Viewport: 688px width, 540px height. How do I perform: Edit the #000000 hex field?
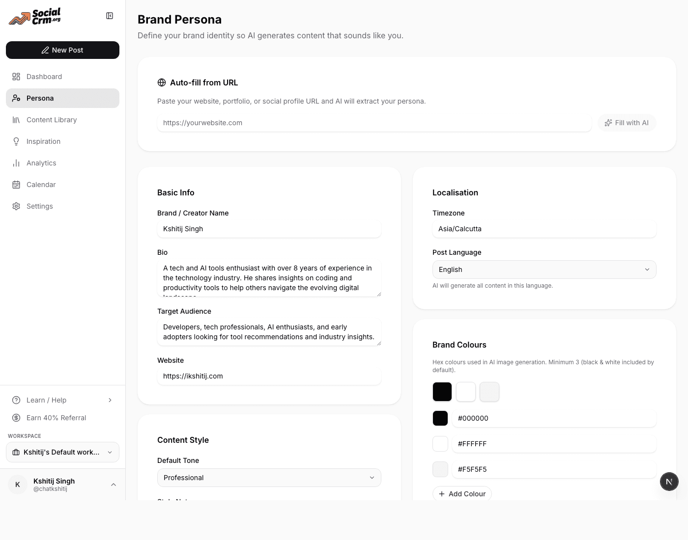[554, 418]
